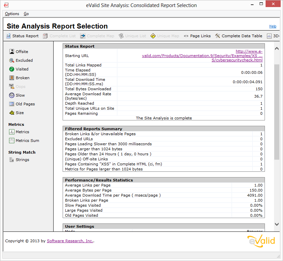Click the eValid logo in the footer
283x261 pixels.
261,241
